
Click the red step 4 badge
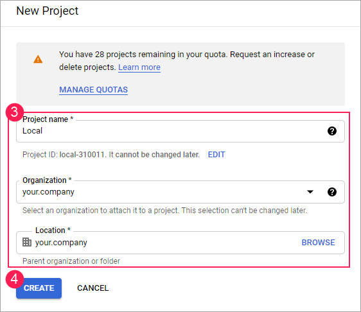(x=15, y=279)
